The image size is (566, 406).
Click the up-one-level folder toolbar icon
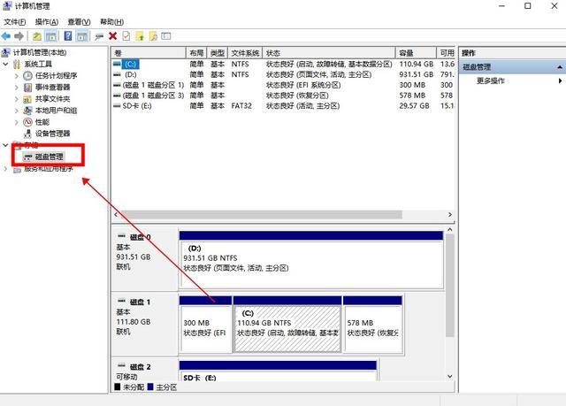pos(36,36)
